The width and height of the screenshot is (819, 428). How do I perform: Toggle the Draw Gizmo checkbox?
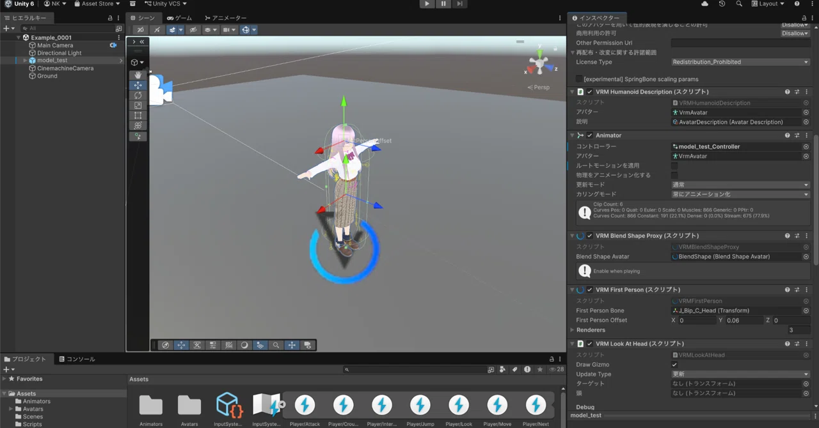click(x=674, y=365)
